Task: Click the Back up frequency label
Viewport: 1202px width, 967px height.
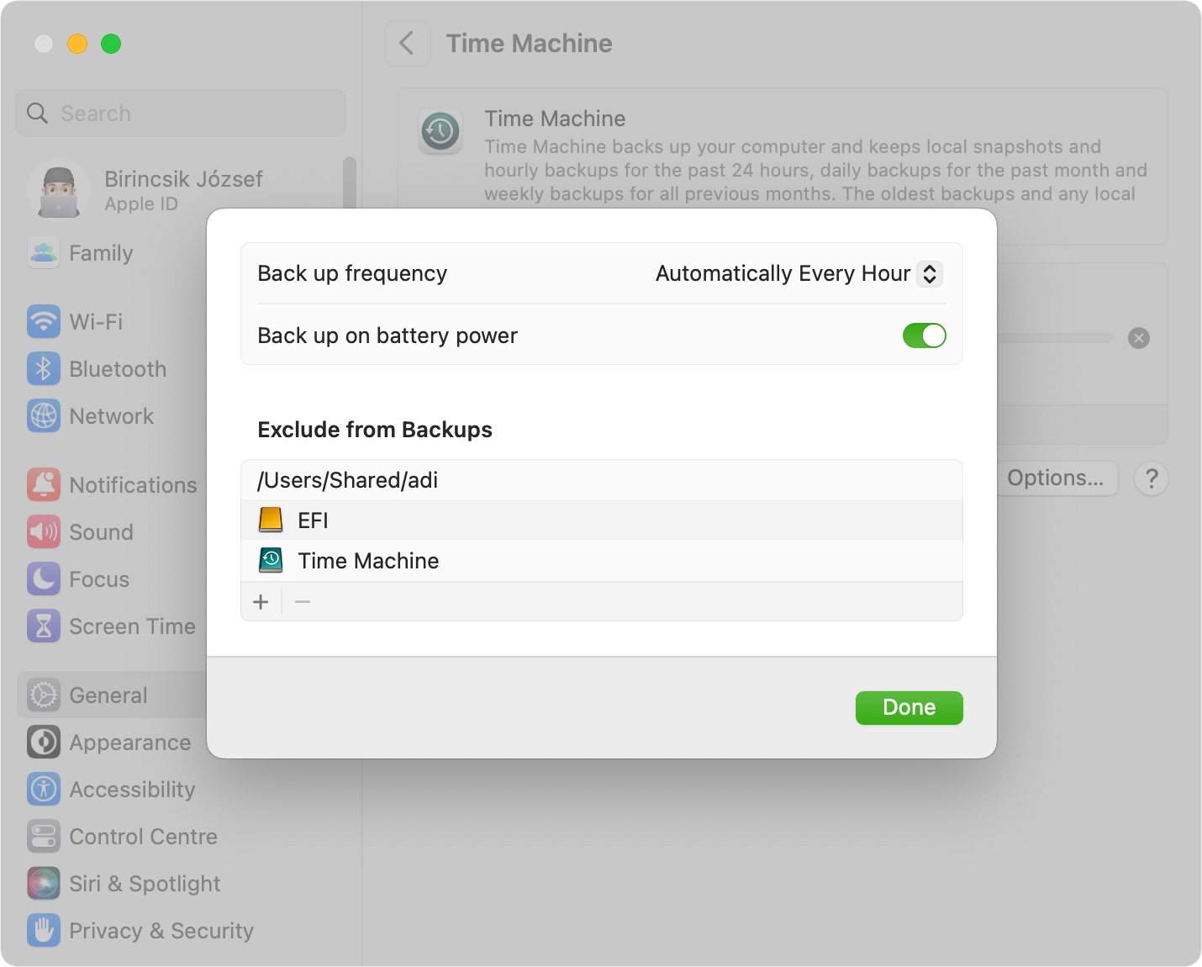Action: 352,273
